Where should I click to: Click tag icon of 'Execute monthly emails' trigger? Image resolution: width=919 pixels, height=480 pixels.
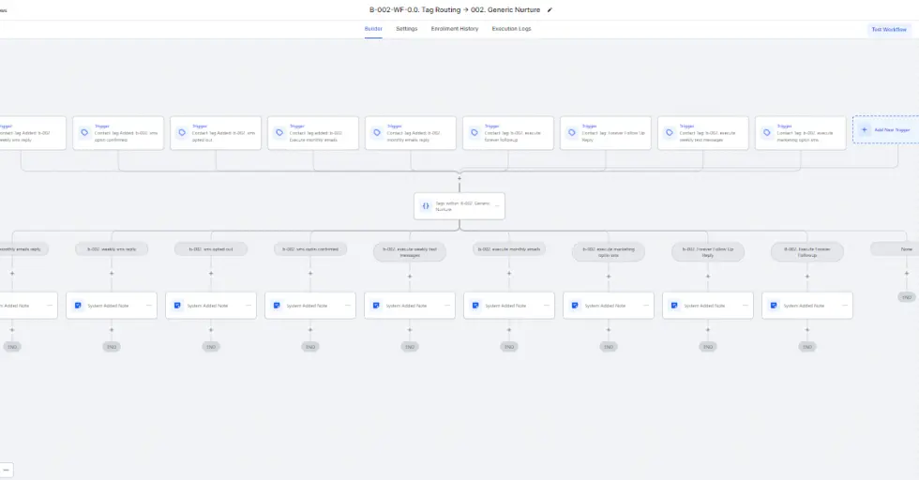point(279,132)
